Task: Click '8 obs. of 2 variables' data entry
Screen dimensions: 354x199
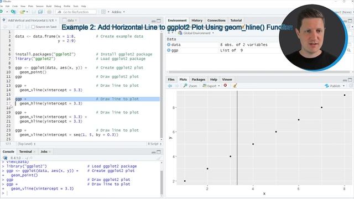Action: pyautogui.click(x=243, y=45)
